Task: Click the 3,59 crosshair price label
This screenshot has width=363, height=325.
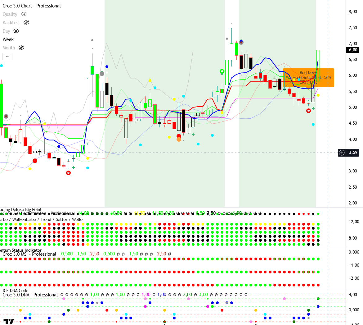Action: (353, 153)
